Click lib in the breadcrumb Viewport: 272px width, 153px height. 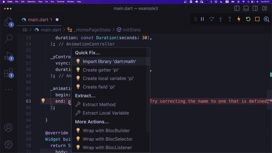tap(25, 30)
